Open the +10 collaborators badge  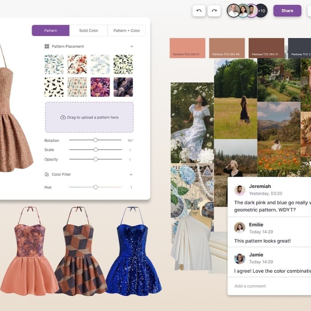(261, 11)
